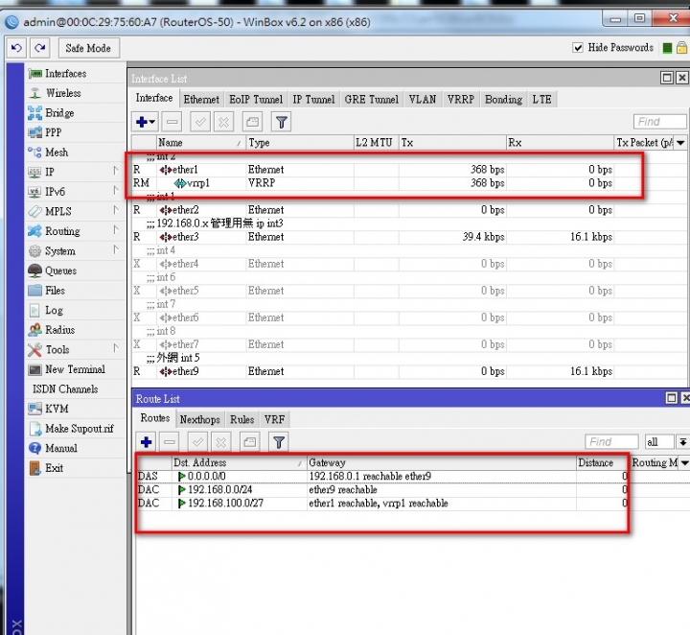Switch to the VLAN tab
This screenshot has width=690, height=635.
point(423,100)
